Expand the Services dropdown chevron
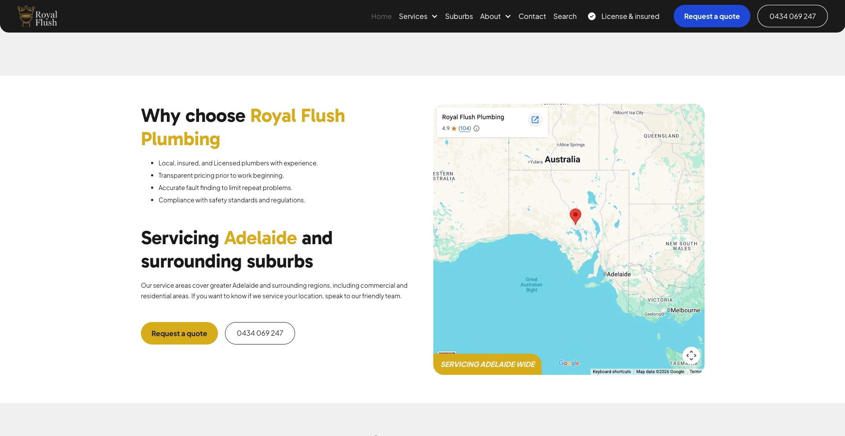The height and width of the screenshot is (436, 845). point(435,16)
